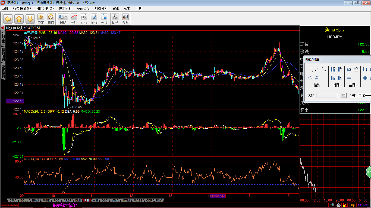Open the 论坛 forum icon
The height and width of the screenshot is (208, 371).
(x=115, y=19)
